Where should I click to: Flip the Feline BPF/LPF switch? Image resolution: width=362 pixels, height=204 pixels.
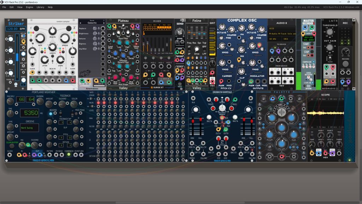pos(204,50)
